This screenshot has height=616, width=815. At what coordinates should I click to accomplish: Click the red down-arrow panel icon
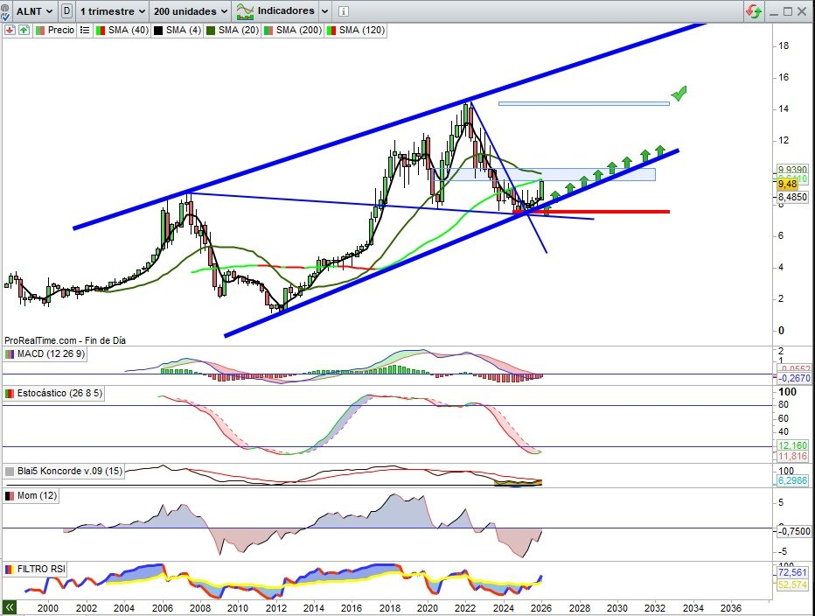pyautogui.click(x=9, y=30)
